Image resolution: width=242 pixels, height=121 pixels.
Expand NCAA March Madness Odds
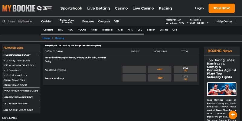tap(21, 91)
